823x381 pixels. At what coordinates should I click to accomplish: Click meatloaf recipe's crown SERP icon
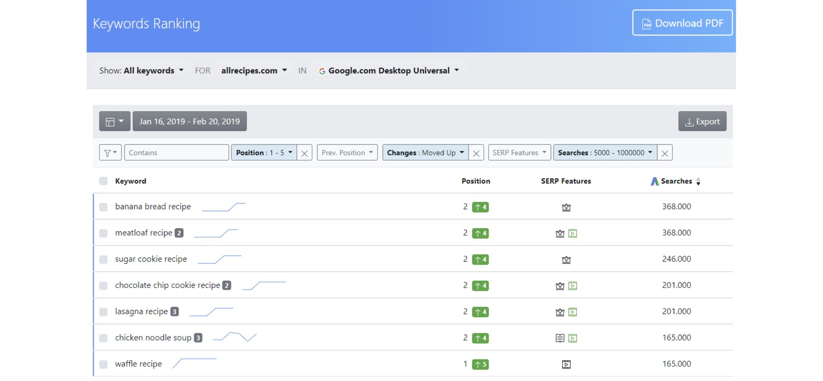(560, 234)
